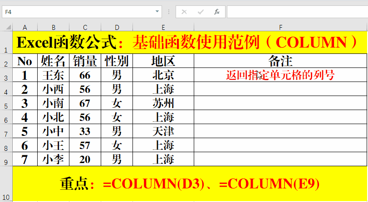Open the Name Box dropdown arrow
Image resolution: width=368 pixels, height=202 pixels.
point(157,11)
